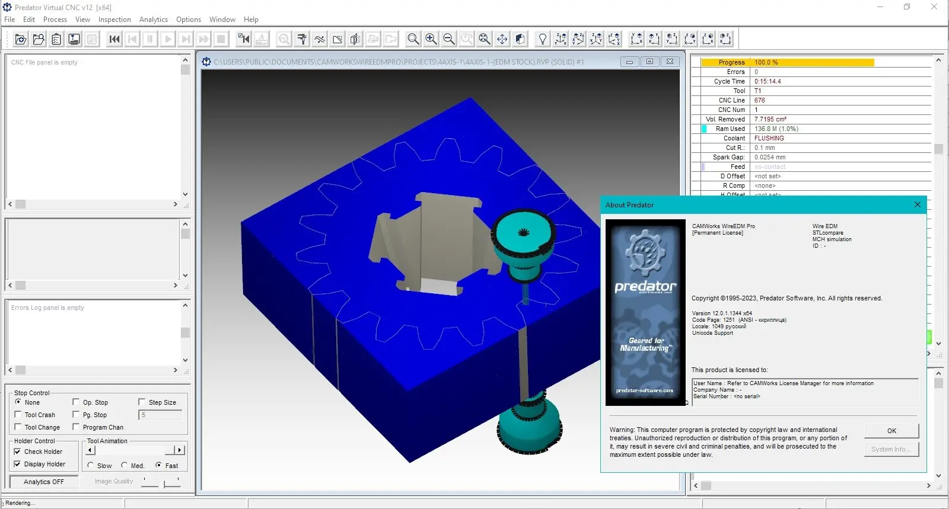Click the last axis view icon in toolbar
The image size is (949, 509).
[725, 39]
